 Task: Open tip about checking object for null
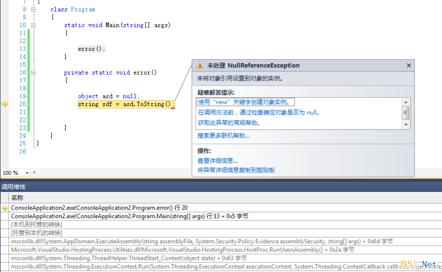[259, 113]
